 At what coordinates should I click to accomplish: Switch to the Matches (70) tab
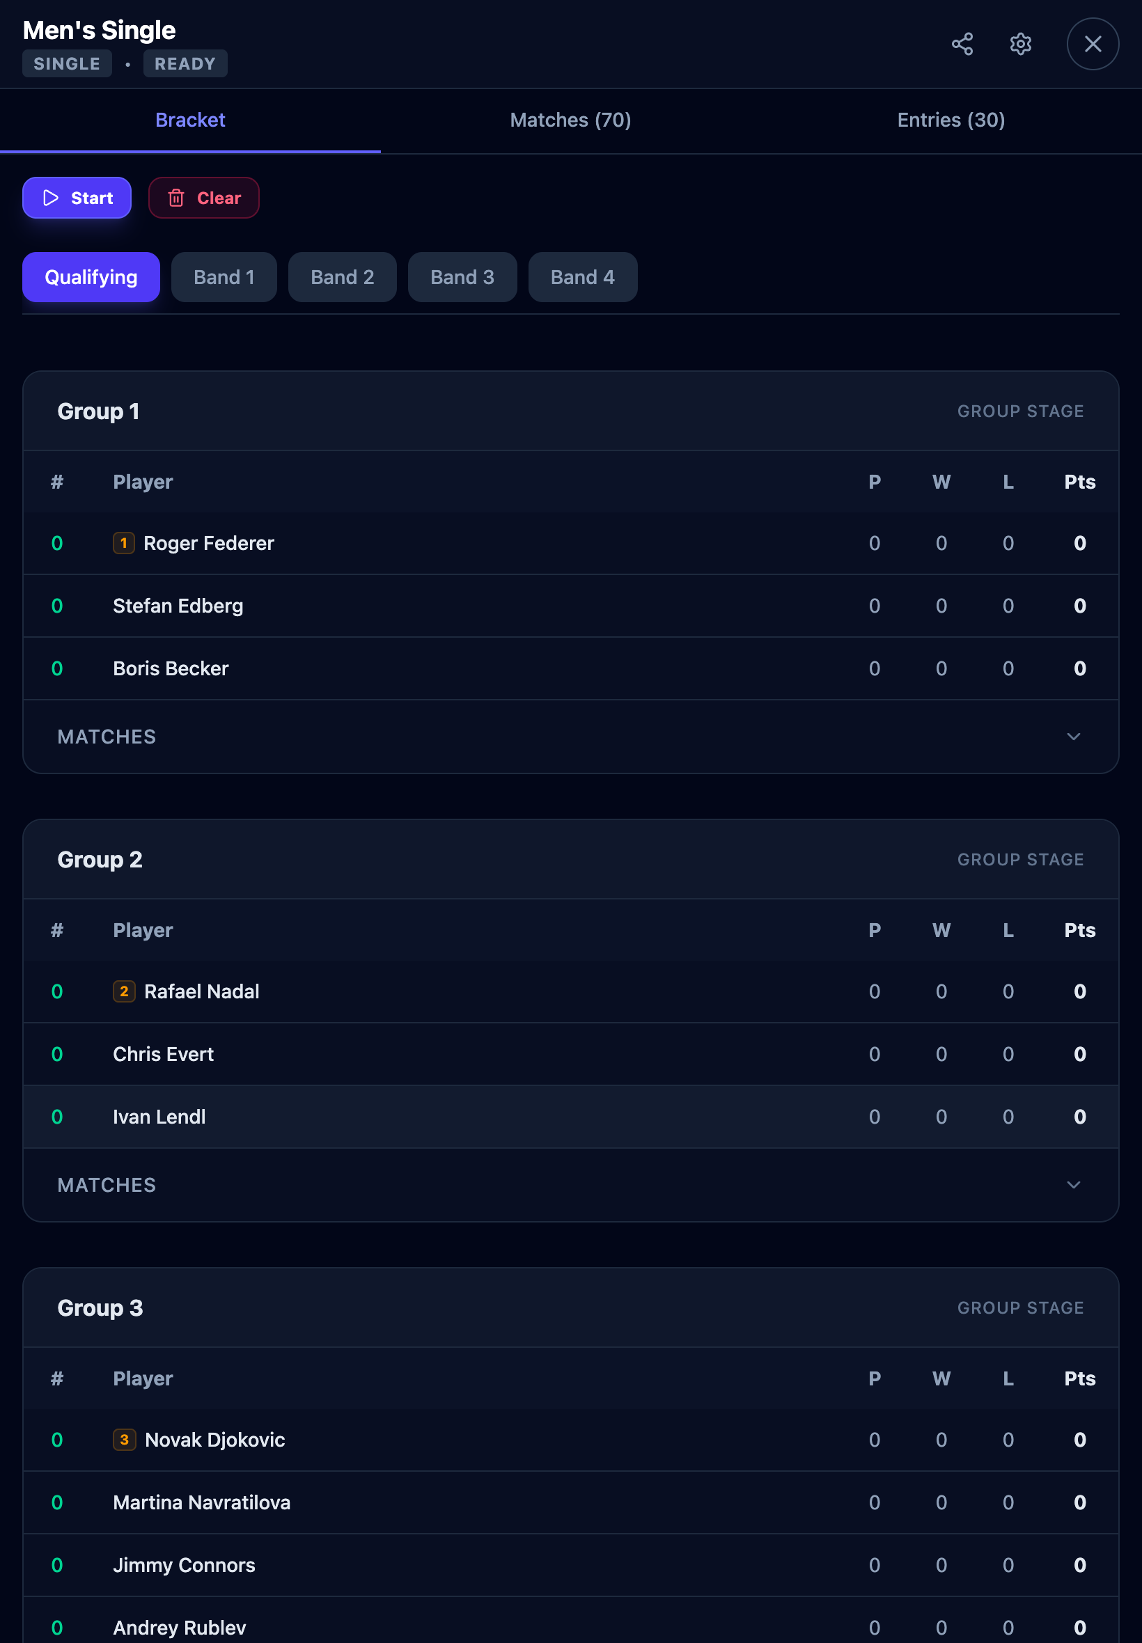(570, 120)
